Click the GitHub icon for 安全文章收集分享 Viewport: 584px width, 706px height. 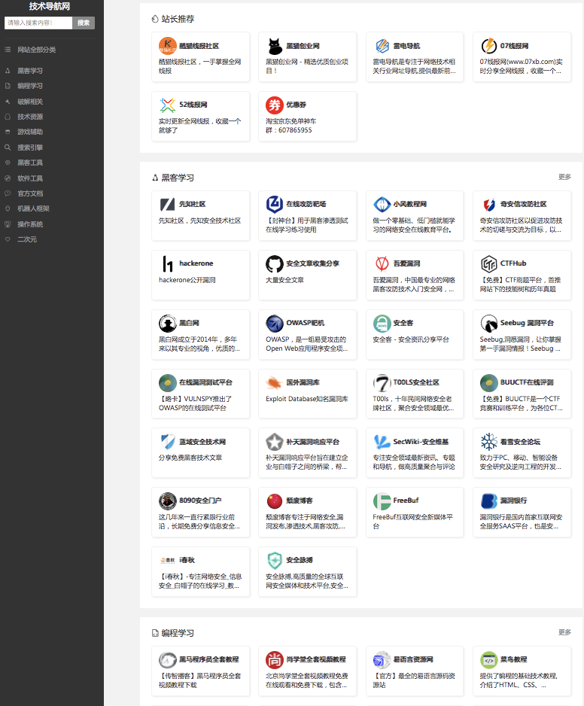coord(275,264)
